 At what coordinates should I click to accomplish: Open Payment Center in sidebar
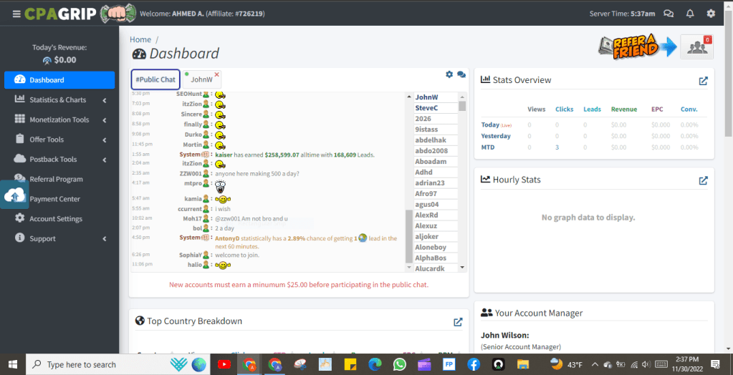tap(54, 199)
